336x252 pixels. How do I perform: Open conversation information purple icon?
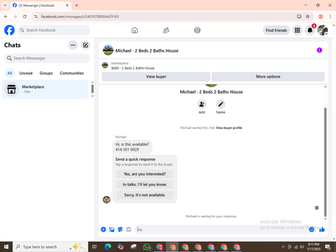pos(319,50)
